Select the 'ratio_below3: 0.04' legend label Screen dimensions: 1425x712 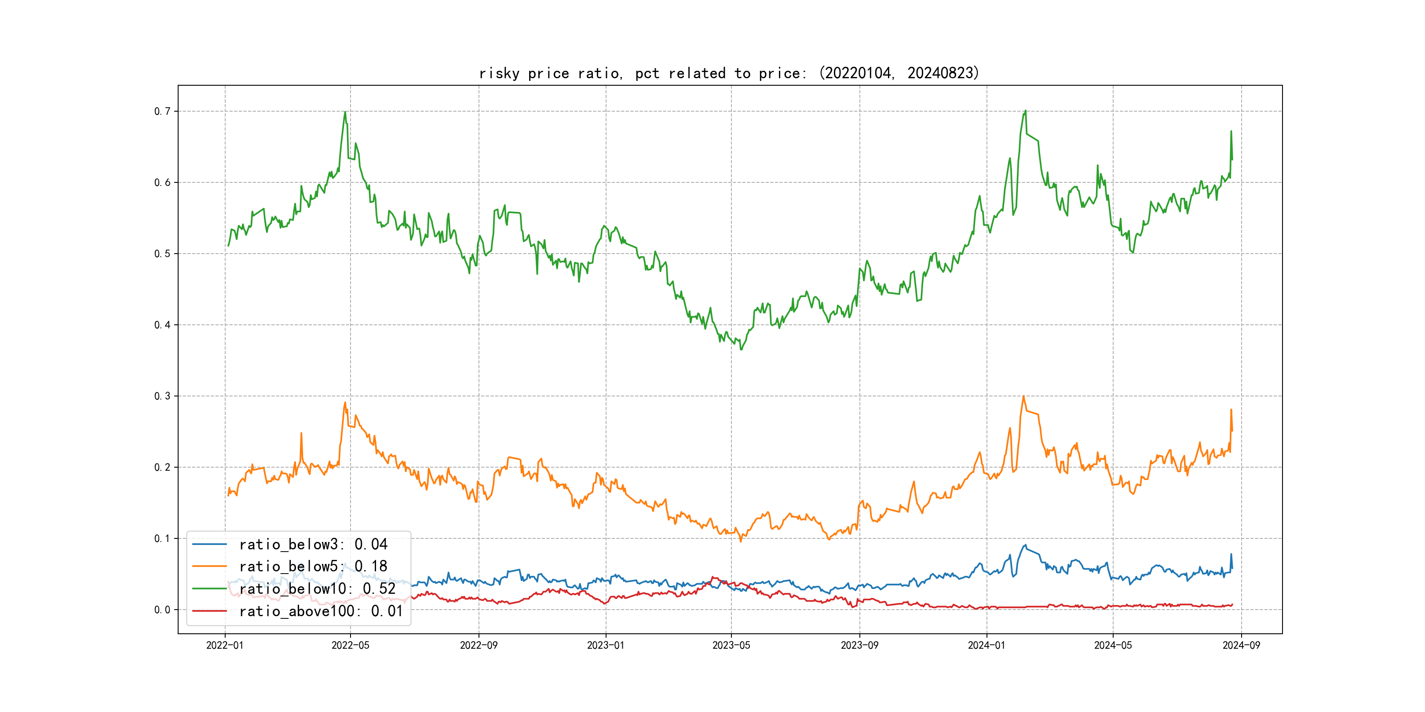(x=313, y=545)
